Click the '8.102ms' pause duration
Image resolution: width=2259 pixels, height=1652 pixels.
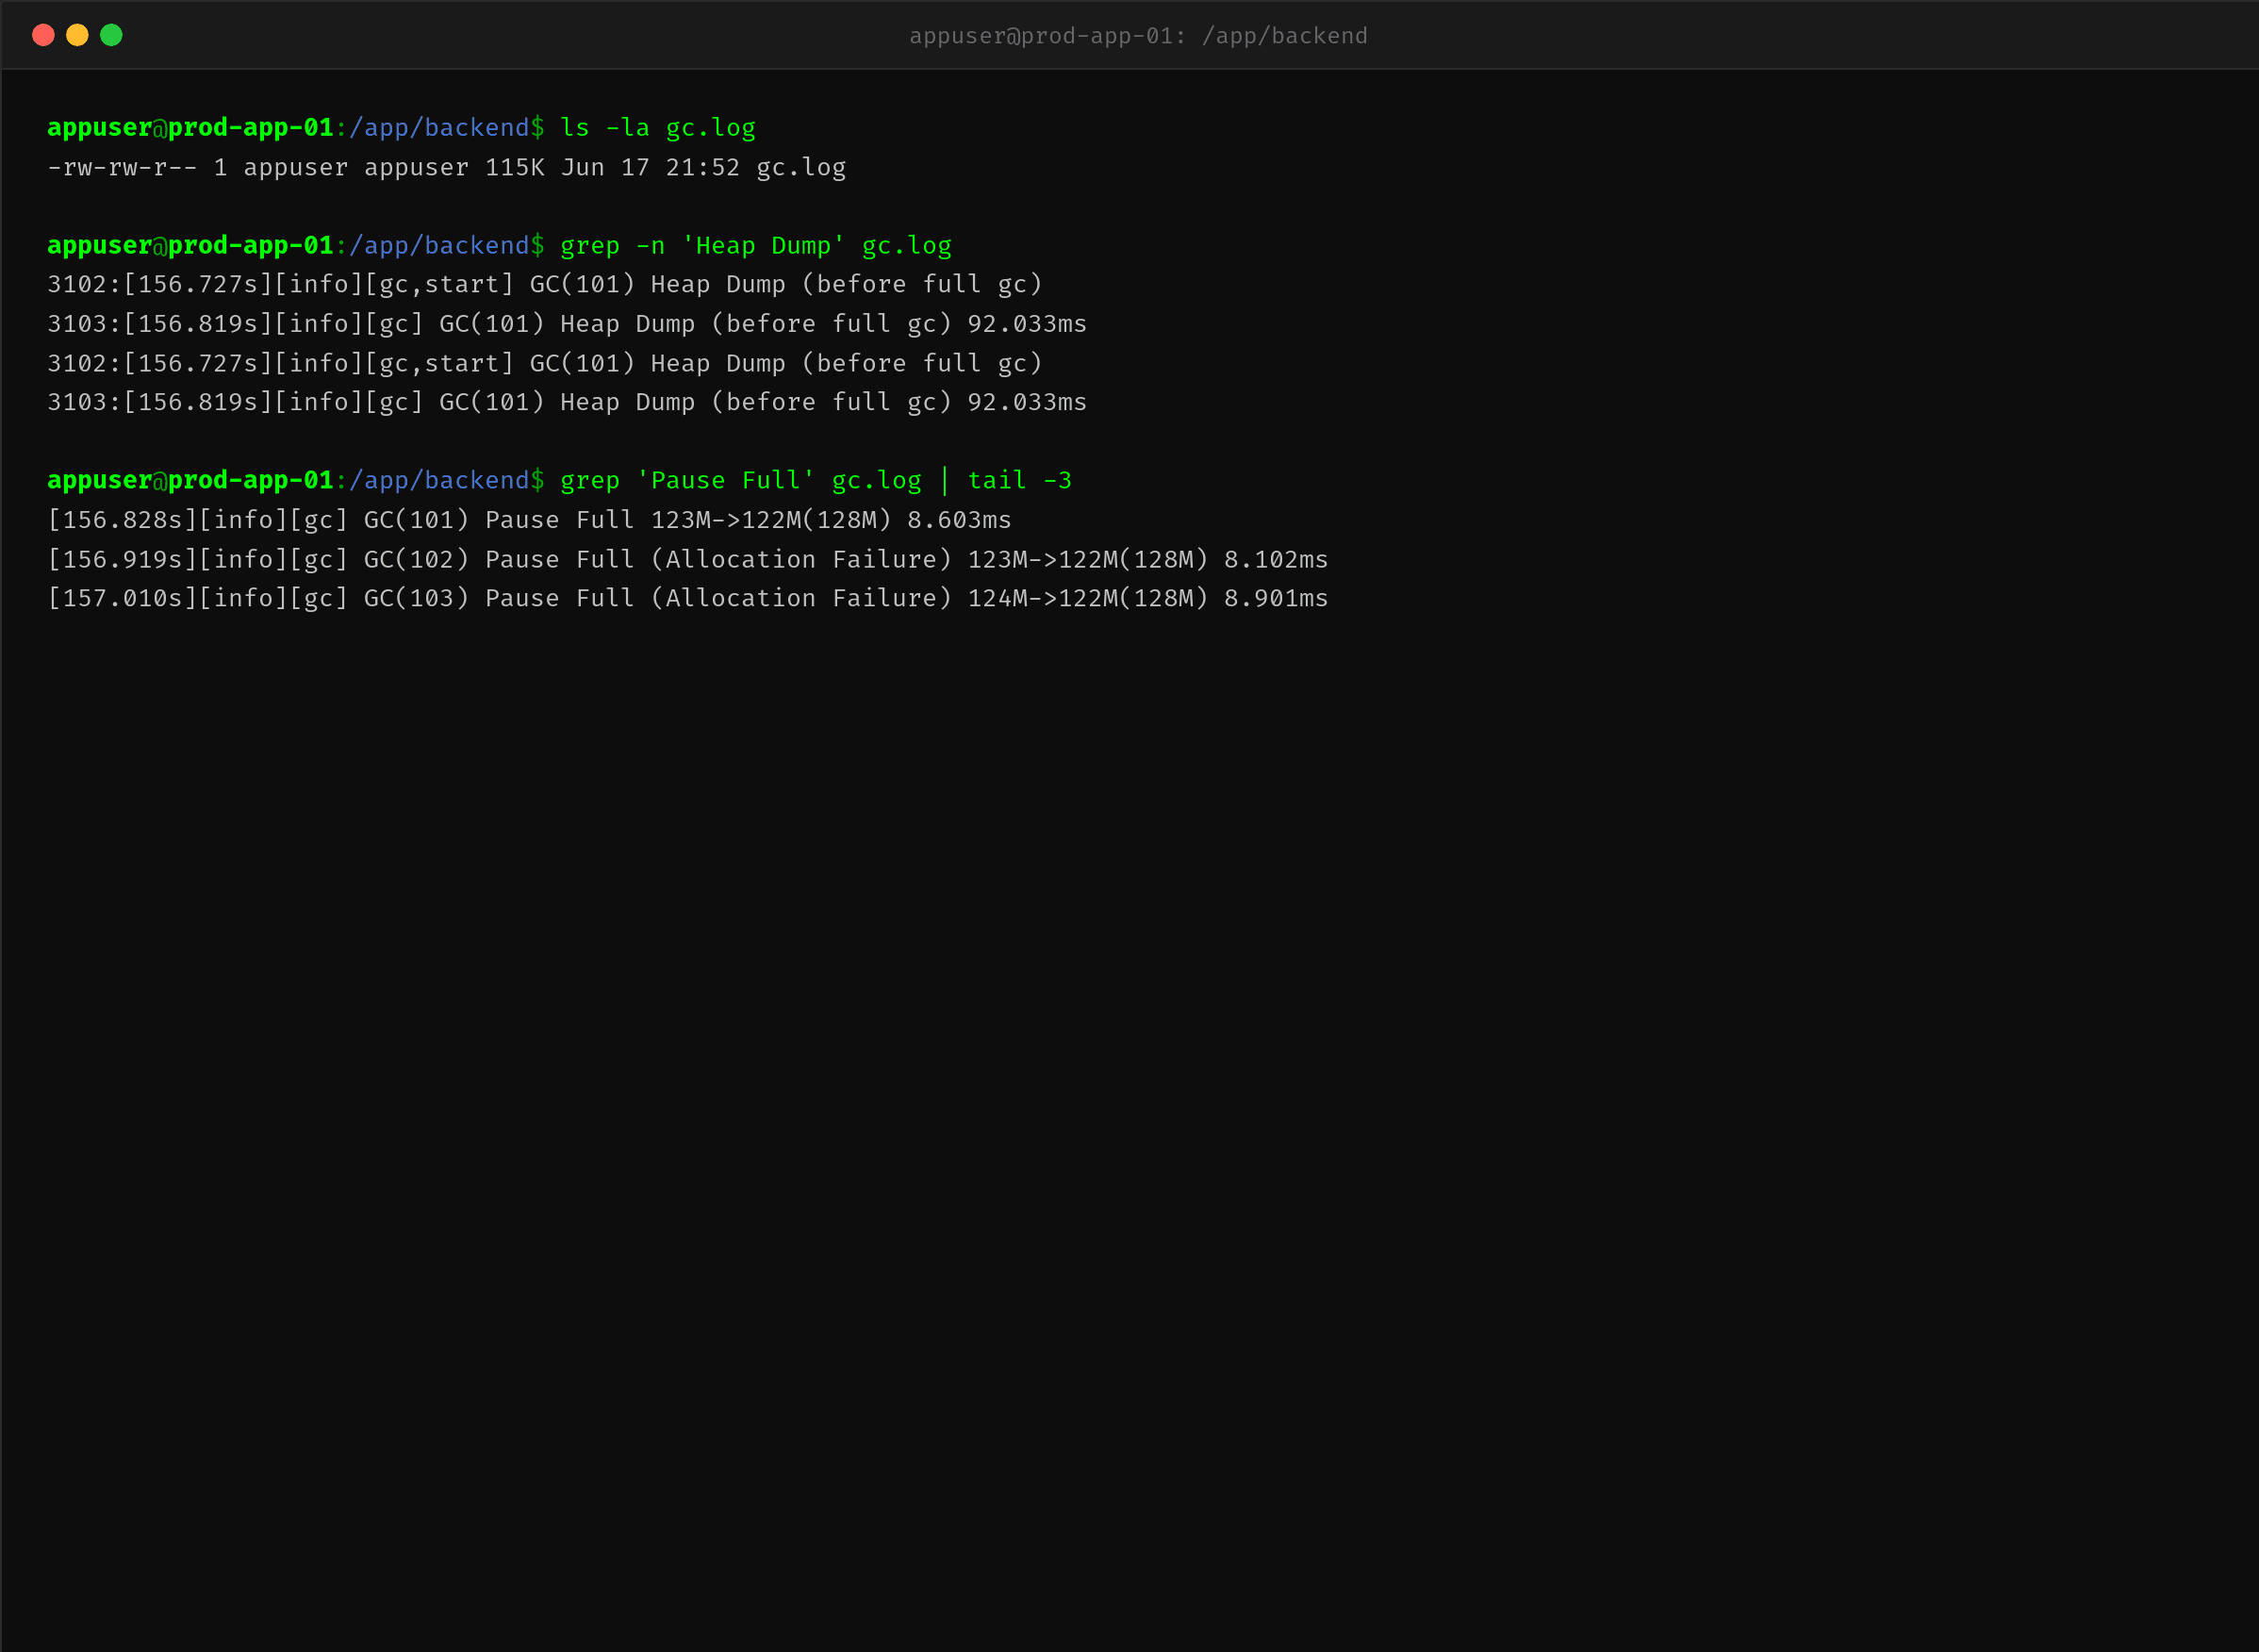1276,559
